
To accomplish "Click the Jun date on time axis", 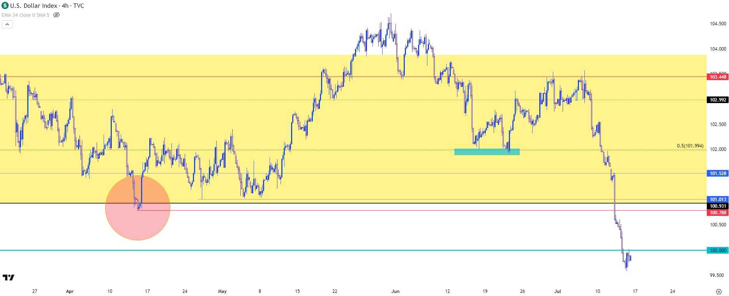I will 395,291.
